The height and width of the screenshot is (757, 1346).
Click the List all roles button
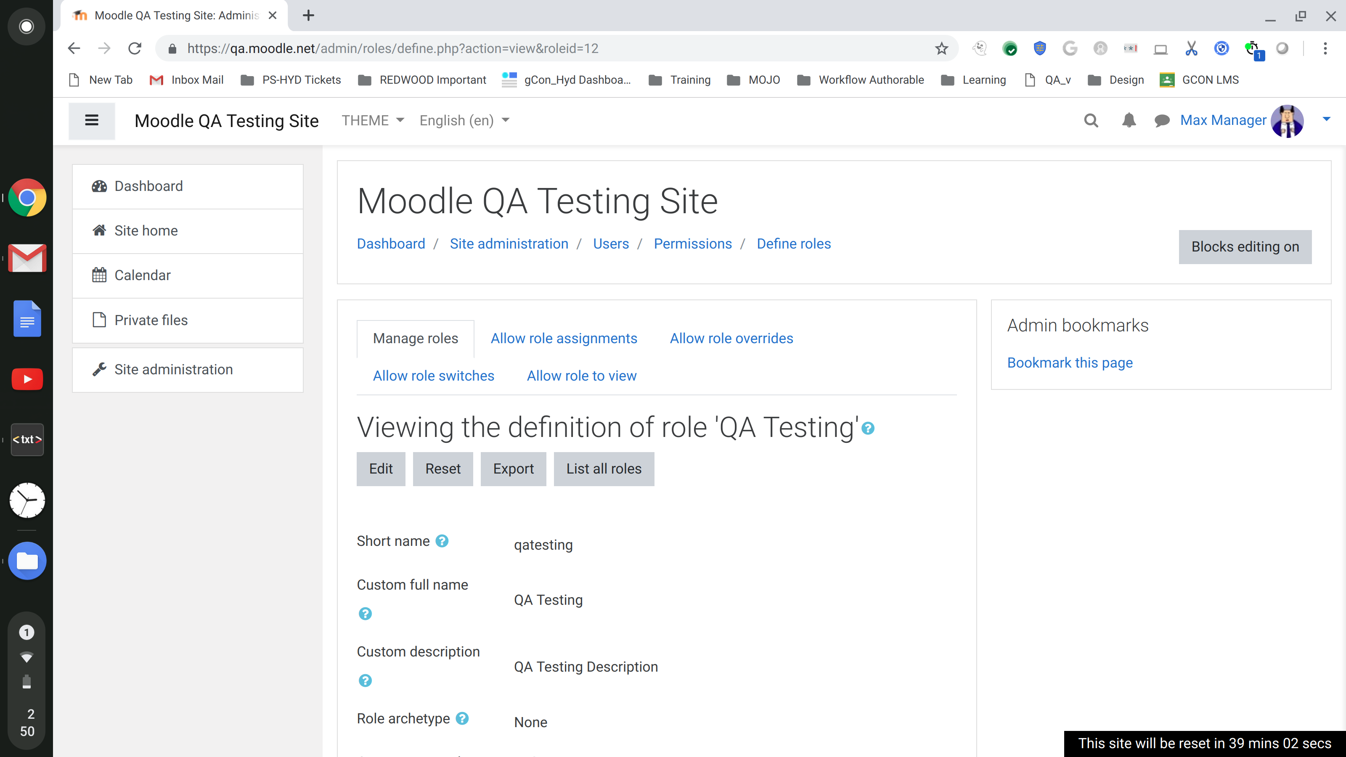point(604,469)
